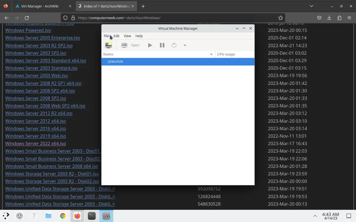Open file manager from taskbar
Screen dimensions: 356x222
[48, 216]
